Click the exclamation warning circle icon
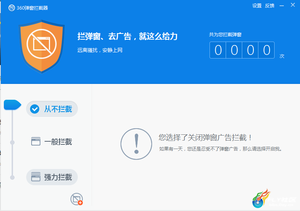Viewport: 300px width, 211px height. tap(136, 144)
